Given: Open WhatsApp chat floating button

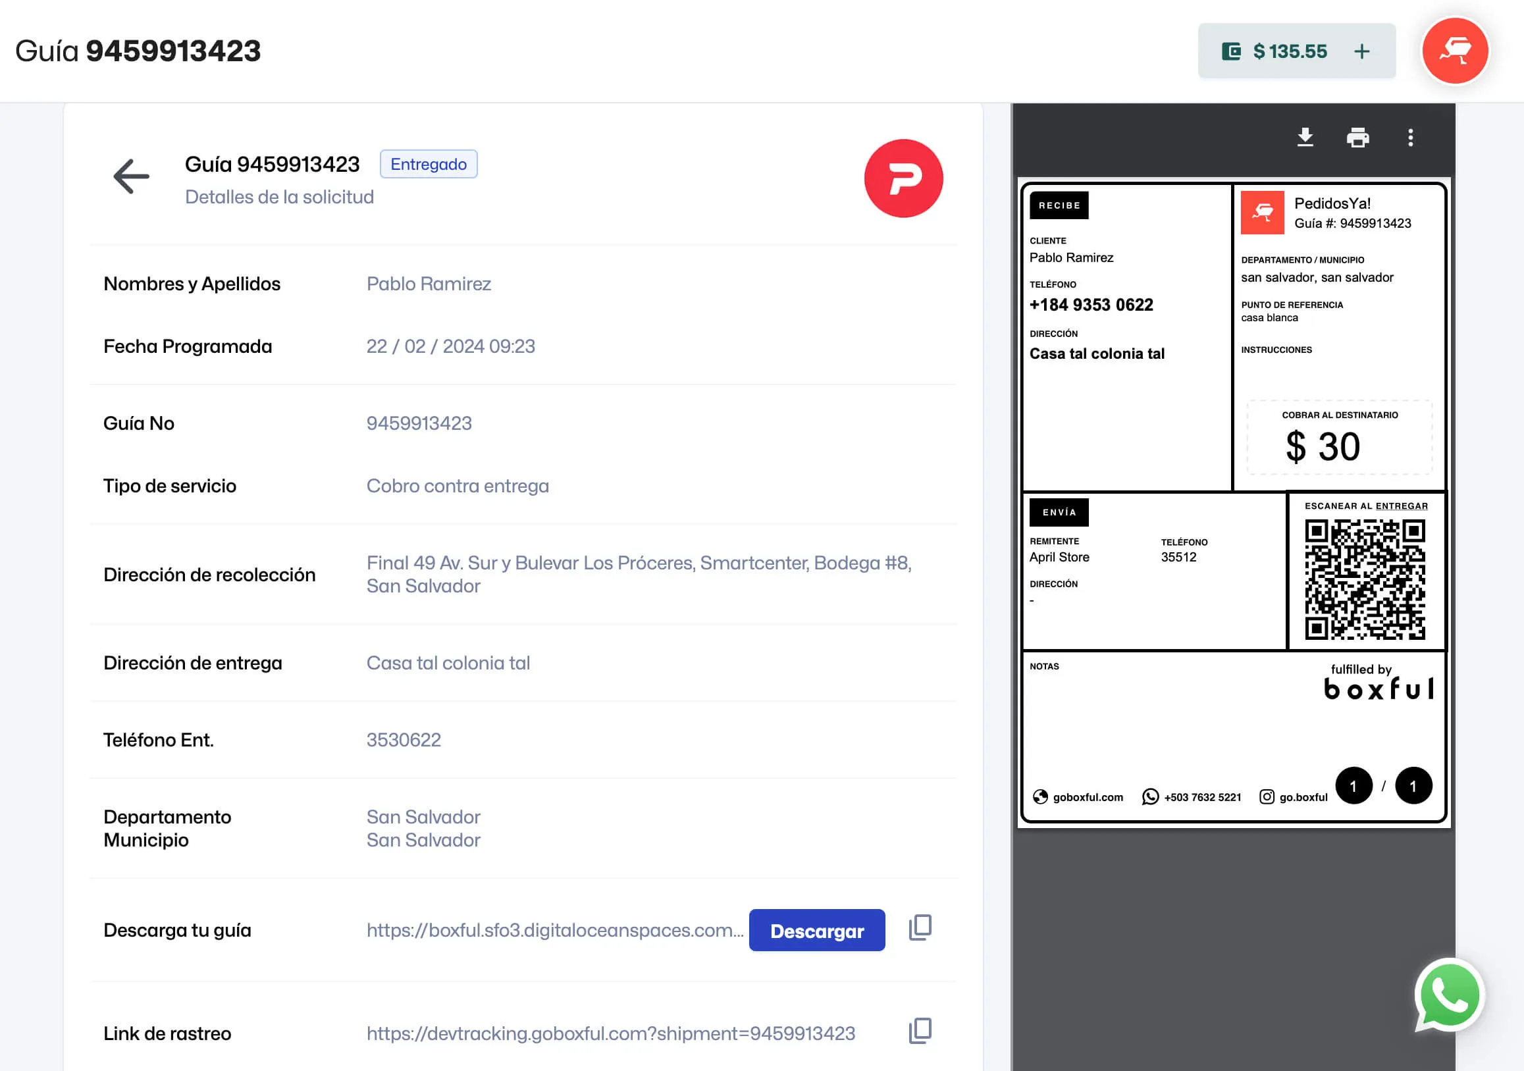Looking at the screenshot, I should (x=1449, y=995).
